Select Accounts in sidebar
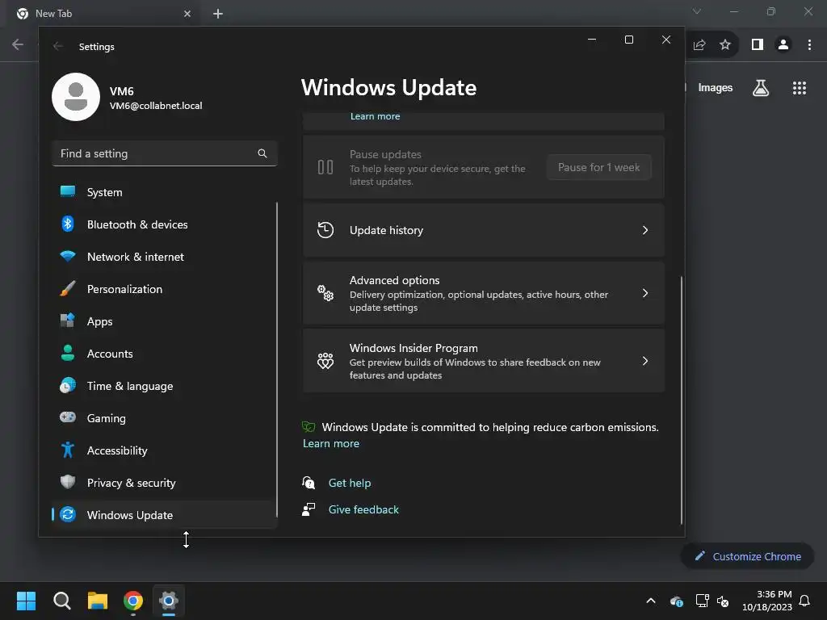Image resolution: width=827 pixels, height=620 pixels. click(x=164, y=354)
